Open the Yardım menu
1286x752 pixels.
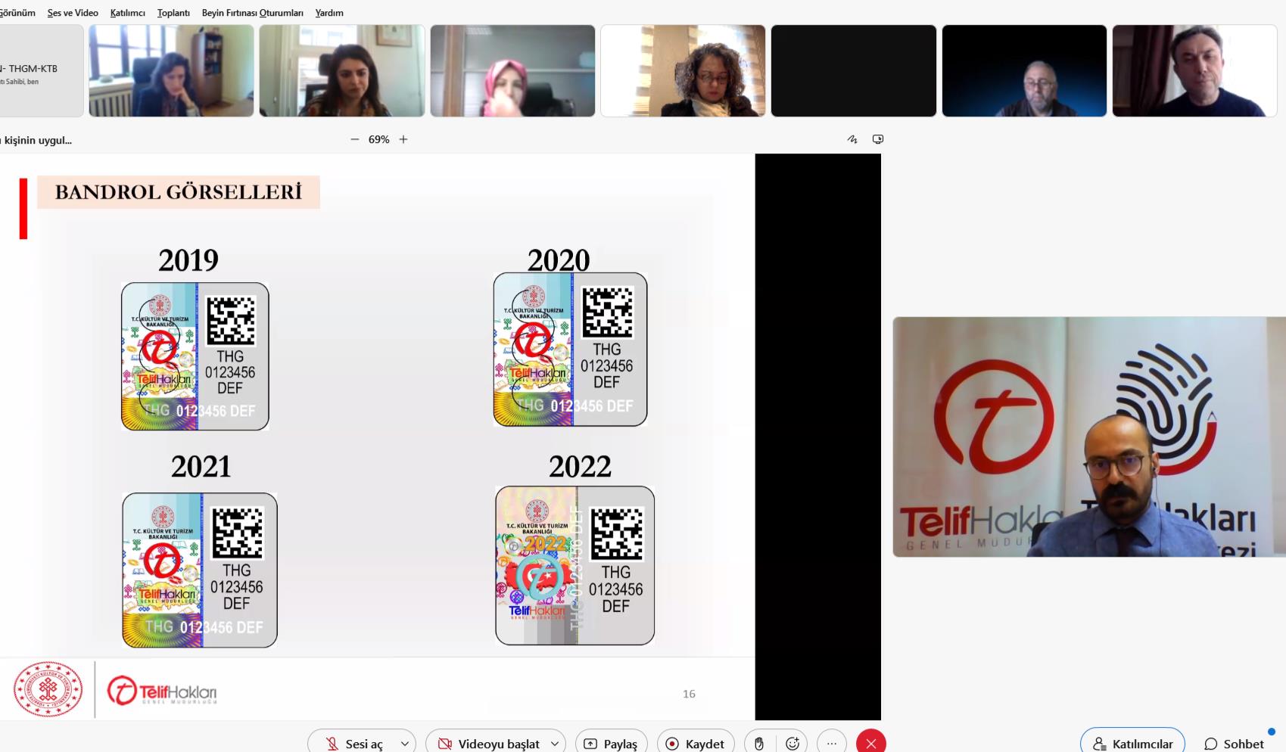[x=329, y=13]
